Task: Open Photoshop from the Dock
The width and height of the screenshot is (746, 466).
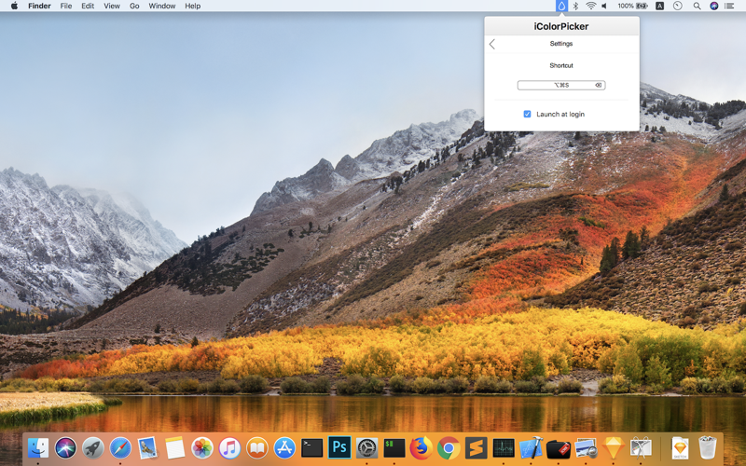Action: (339, 447)
